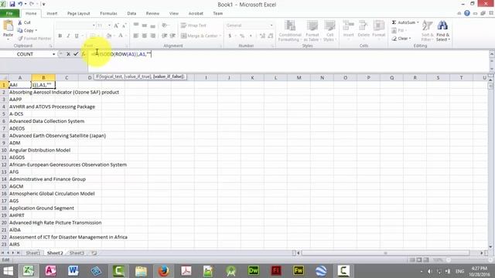This screenshot has width=495, height=278.
Task: Open File Explorer folder on taskbar
Action: (x=141, y=271)
